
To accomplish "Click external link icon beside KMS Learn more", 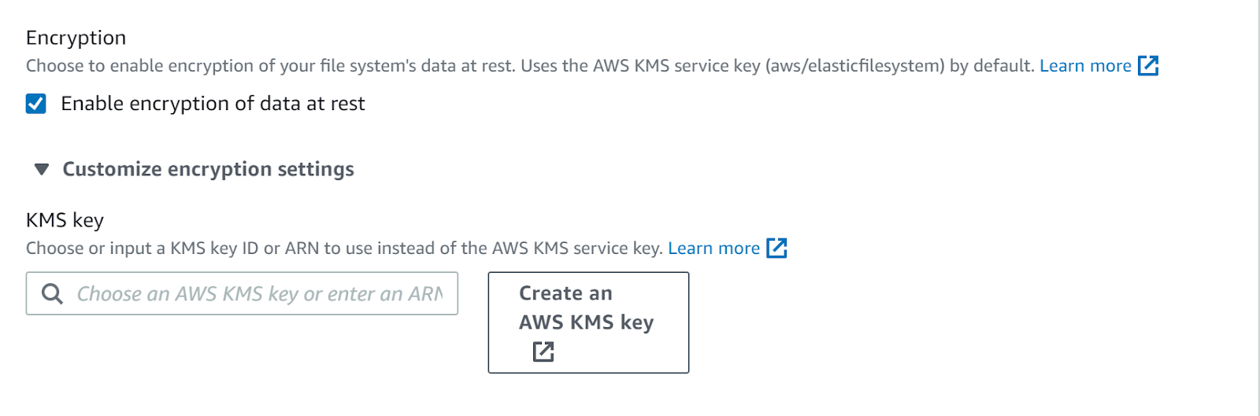I will [776, 248].
